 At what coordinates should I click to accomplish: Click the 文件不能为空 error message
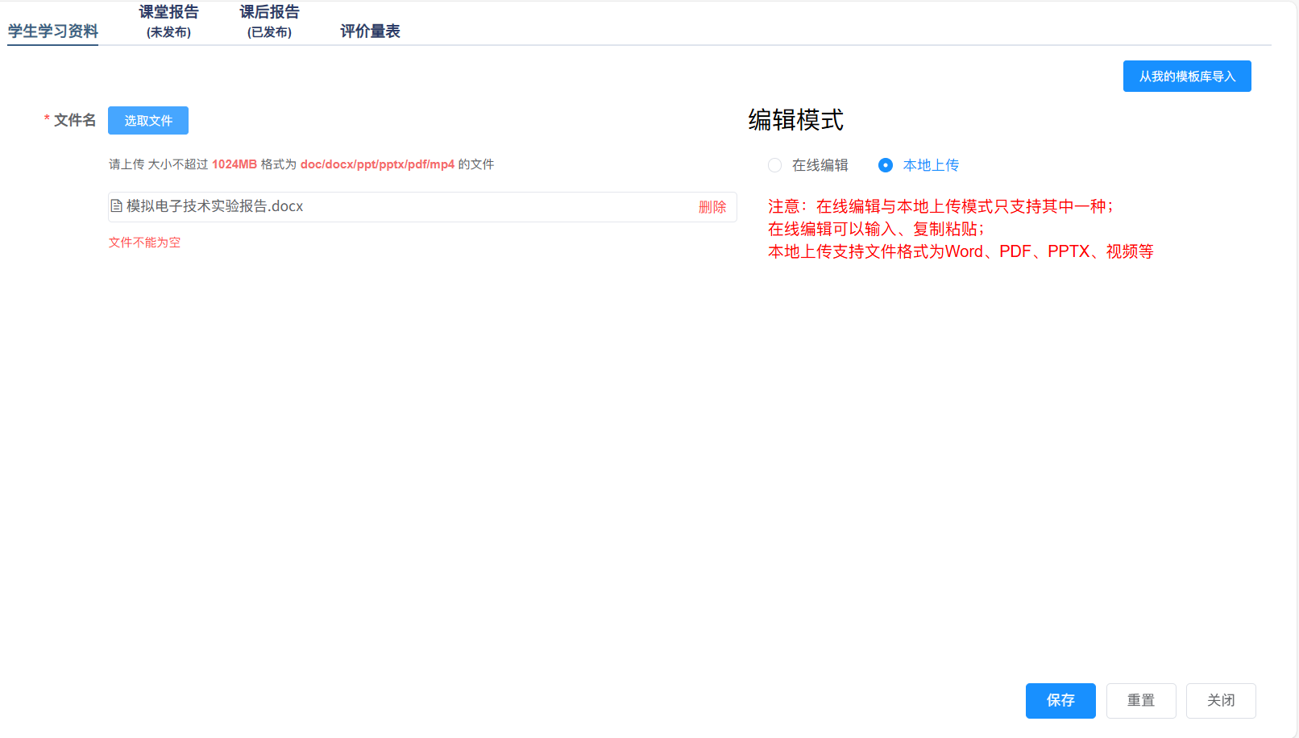145,243
